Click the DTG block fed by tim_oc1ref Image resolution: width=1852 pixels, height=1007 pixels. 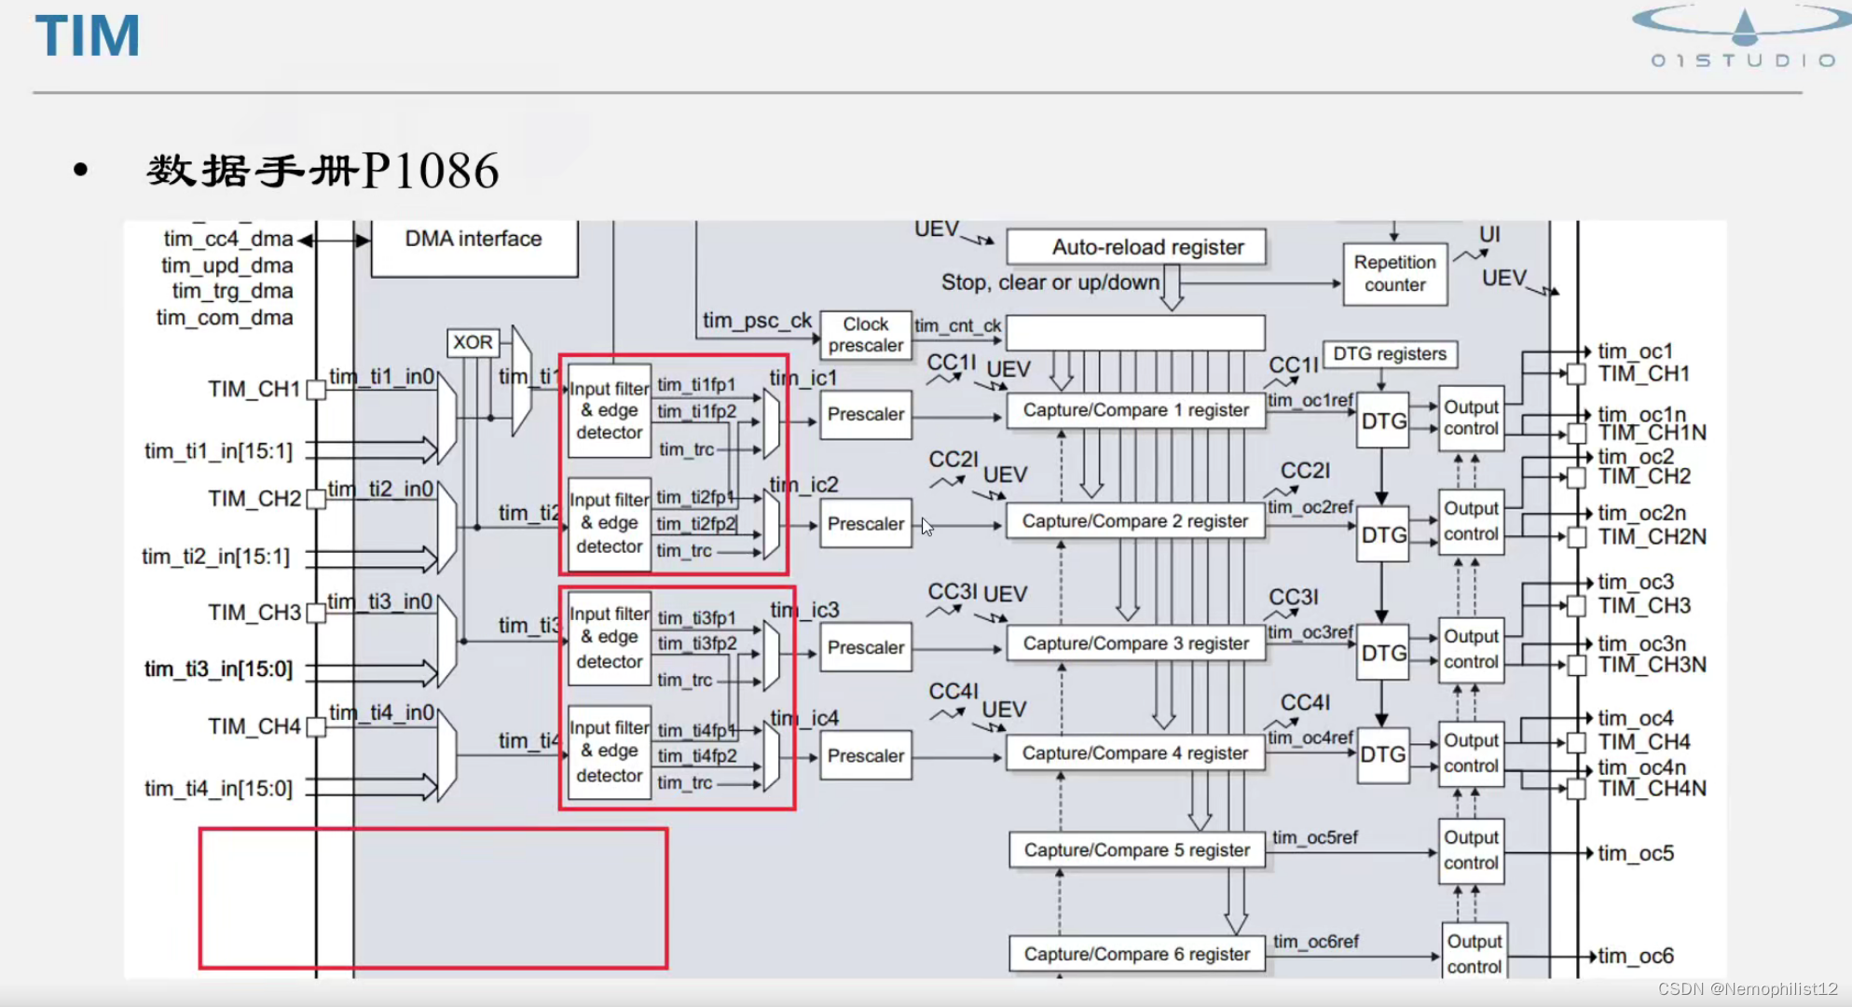pyautogui.click(x=1383, y=421)
